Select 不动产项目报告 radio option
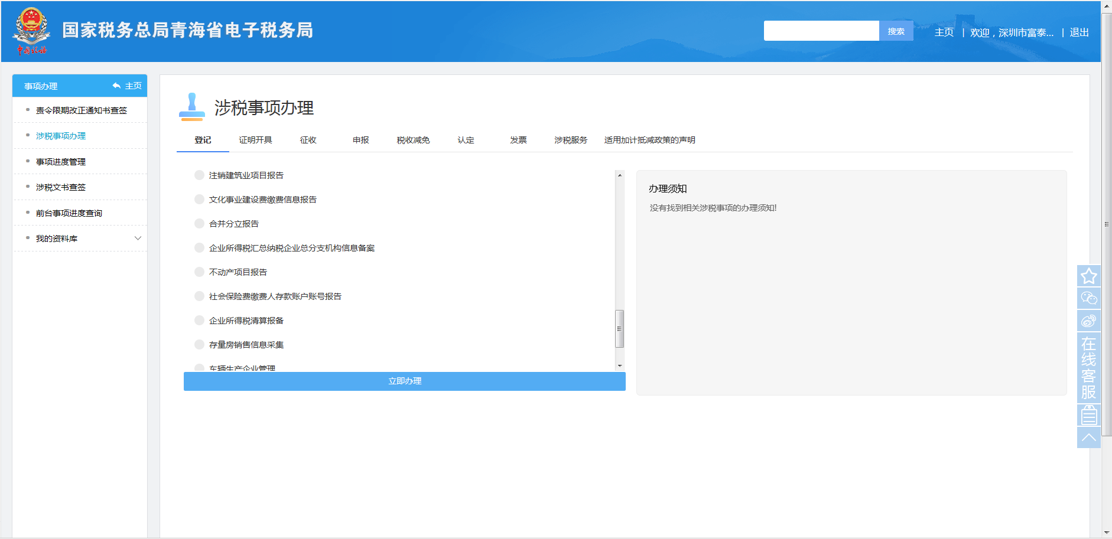Image resolution: width=1112 pixels, height=539 pixels. (199, 272)
